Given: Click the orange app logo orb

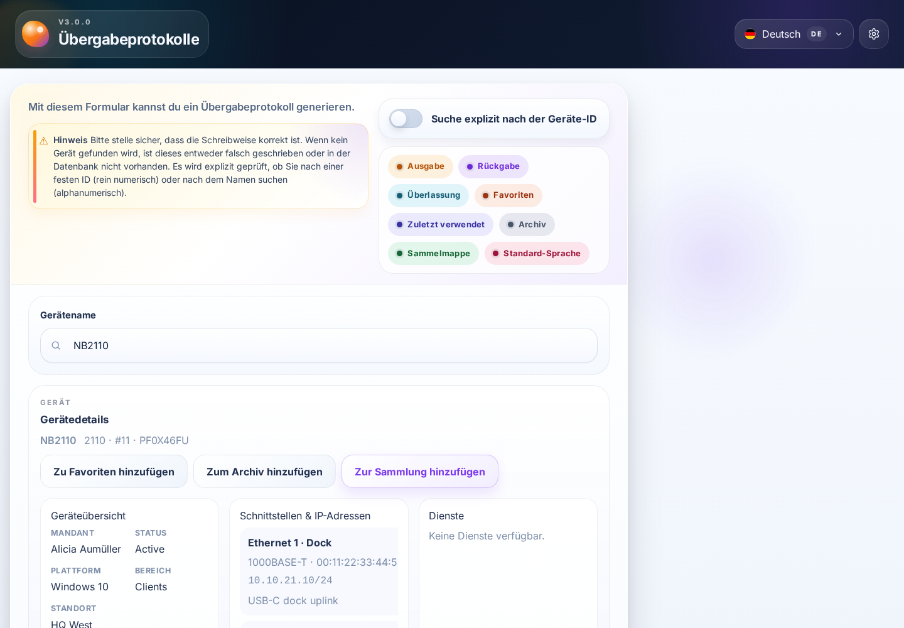Looking at the screenshot, I should [35, 34].
